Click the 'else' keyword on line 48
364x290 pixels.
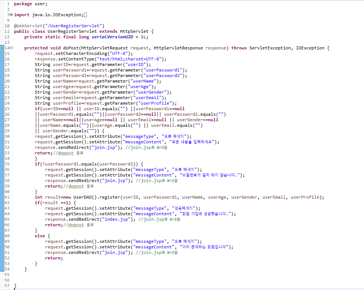[40, 236]
